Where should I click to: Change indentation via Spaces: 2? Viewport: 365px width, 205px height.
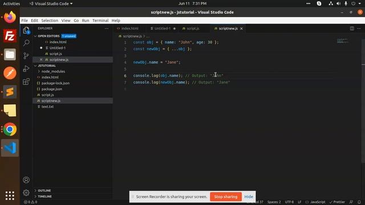tap(274, 202)
